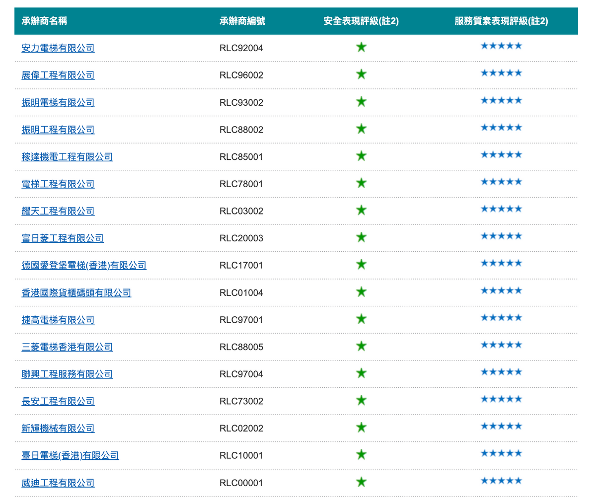Viewport: 596px width, 501px height.
Task: Click blue five-star rating for 振明電梯有限公司
Action: (x=502, y=100)
